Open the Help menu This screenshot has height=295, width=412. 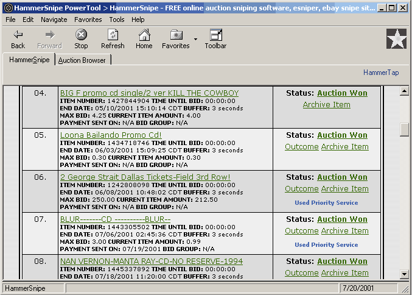(138, 20)
